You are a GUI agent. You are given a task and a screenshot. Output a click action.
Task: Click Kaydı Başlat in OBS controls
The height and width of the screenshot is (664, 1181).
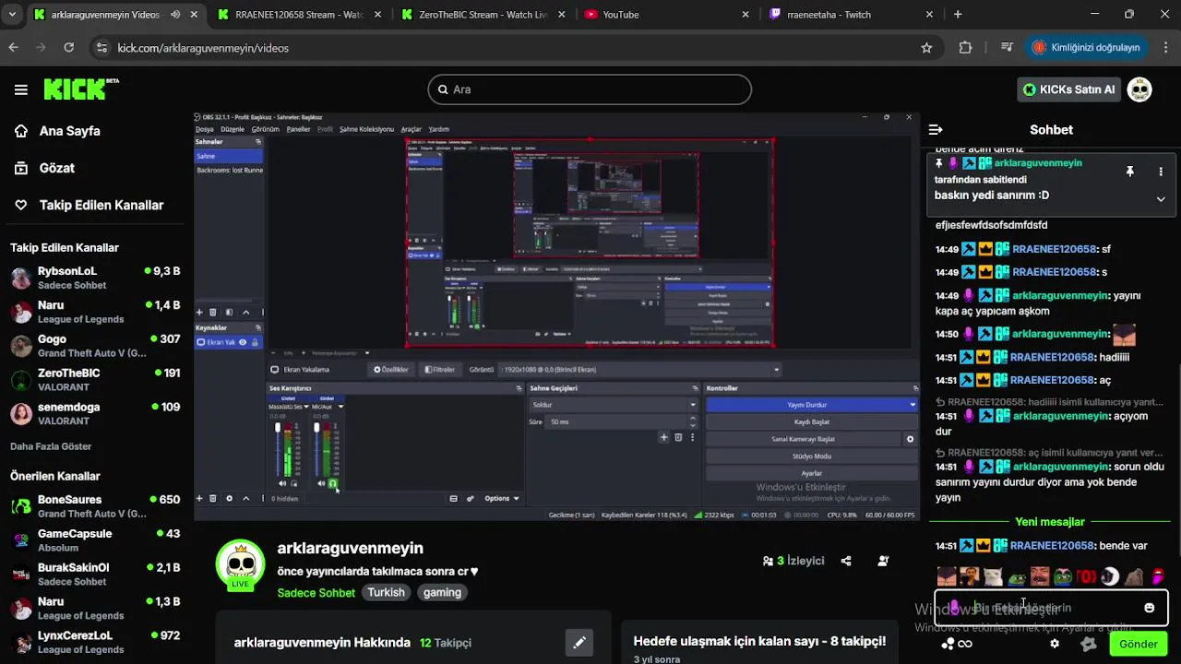811,421
